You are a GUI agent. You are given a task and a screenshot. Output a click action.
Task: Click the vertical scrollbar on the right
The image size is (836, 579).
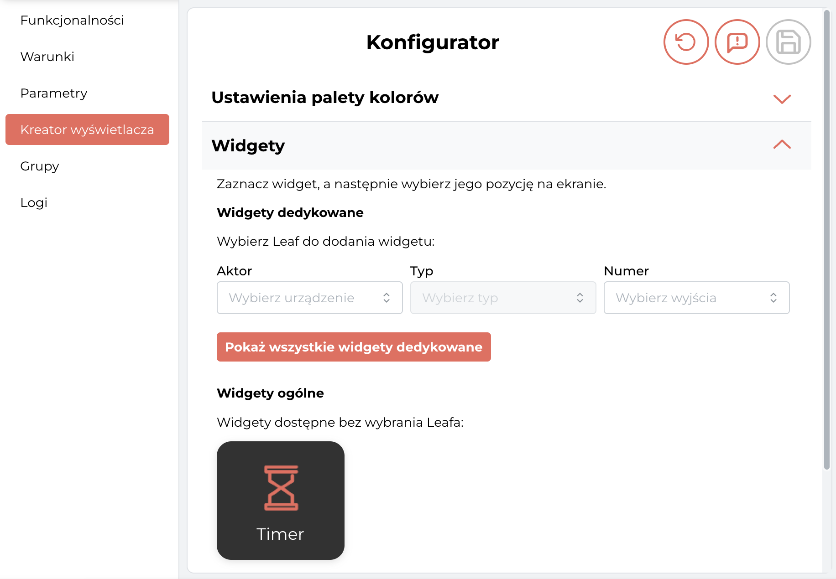[826, 239]
